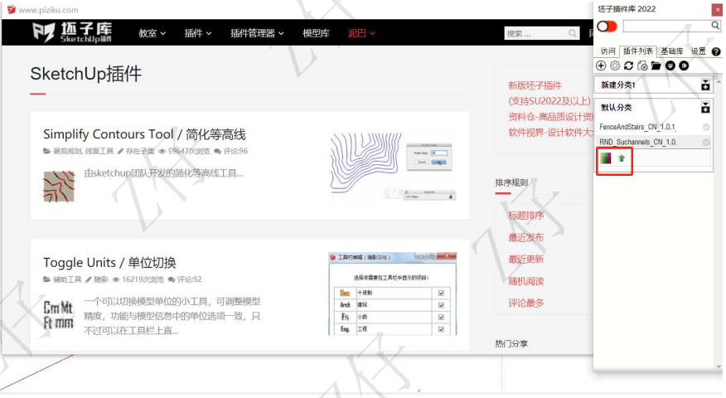Viewport: 726px width, 398px height.
Task: Click the 坯子库 SketchUp logo
Action: click(x=72, y=32)
